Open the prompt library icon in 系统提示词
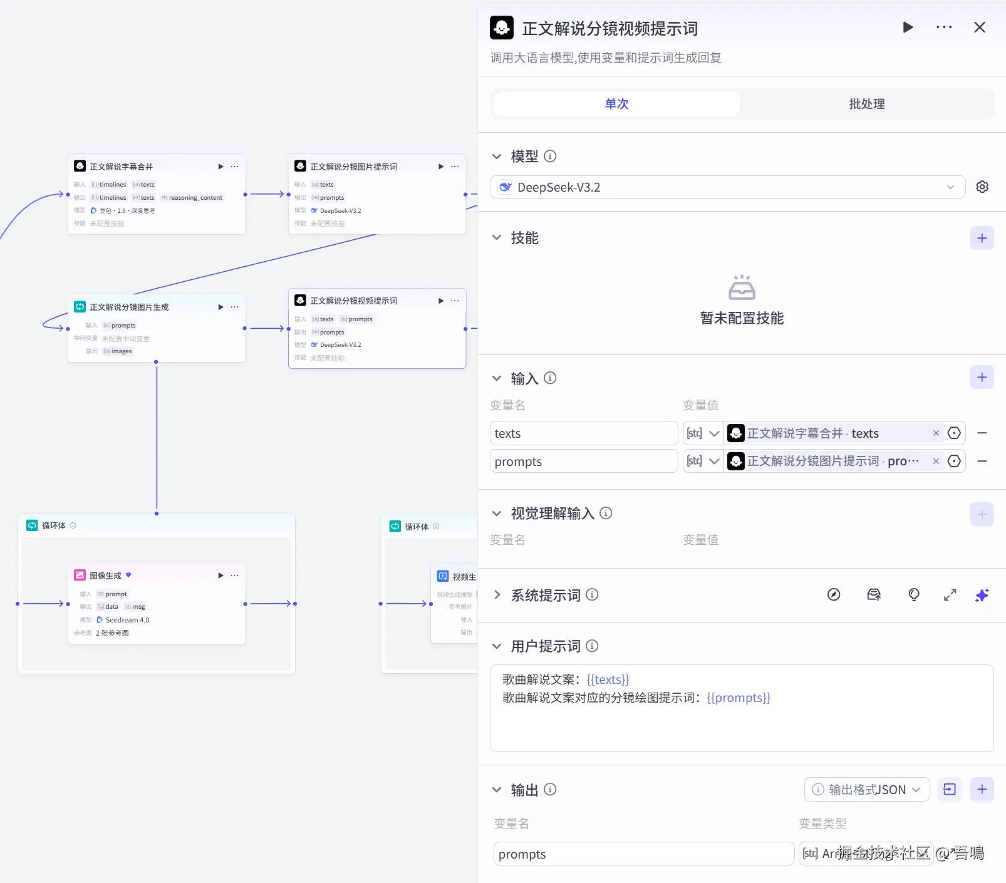 pos(874,595)
